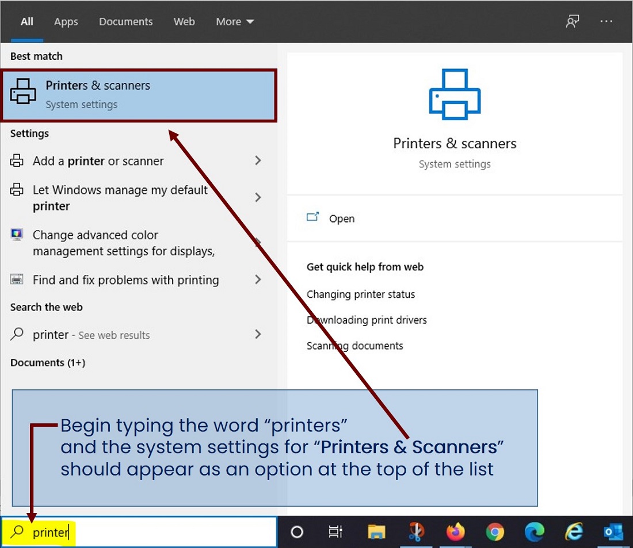Screen dimensions: 633x548
Task: Select the Apps search filter
Action: (66, 21)
